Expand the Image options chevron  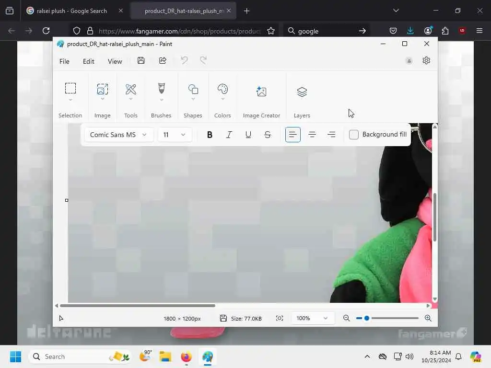103,99
